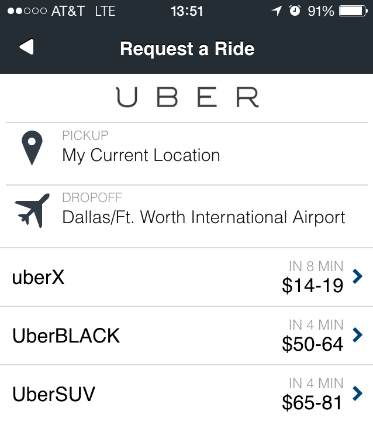373x421 pixels.
Task: Tap the pickup location pin icon
Action: 32,148
